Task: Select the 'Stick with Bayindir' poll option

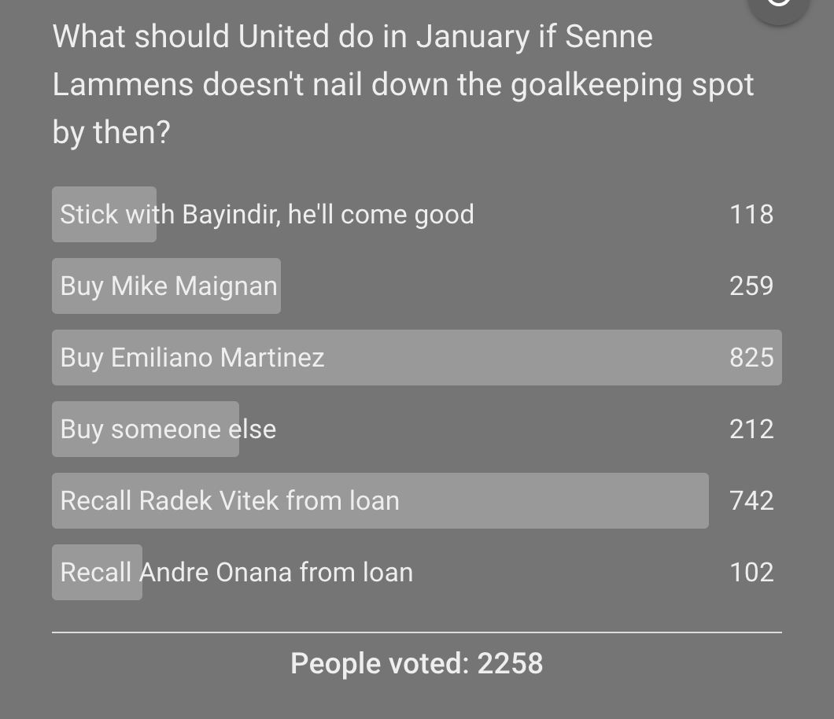Action: tap(267, 214)
